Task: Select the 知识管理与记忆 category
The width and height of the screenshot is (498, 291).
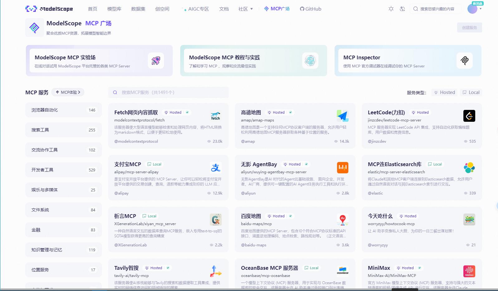Action: click(64, 250)
